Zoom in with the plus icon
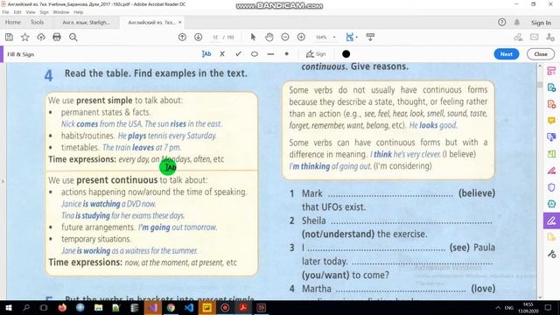 (301, 37)
